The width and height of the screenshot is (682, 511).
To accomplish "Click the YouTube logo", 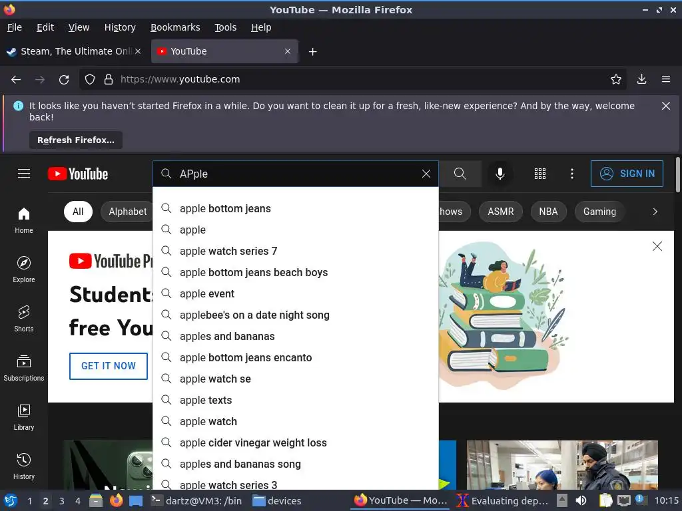I will 78,174.
